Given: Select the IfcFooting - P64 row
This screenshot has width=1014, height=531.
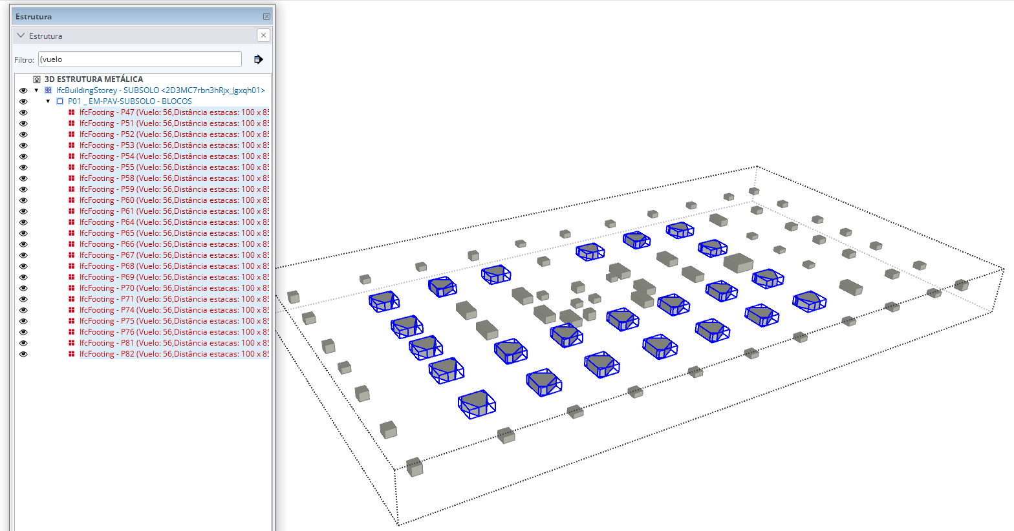Looking at the screenshot, I should click(x=174, y=222).
